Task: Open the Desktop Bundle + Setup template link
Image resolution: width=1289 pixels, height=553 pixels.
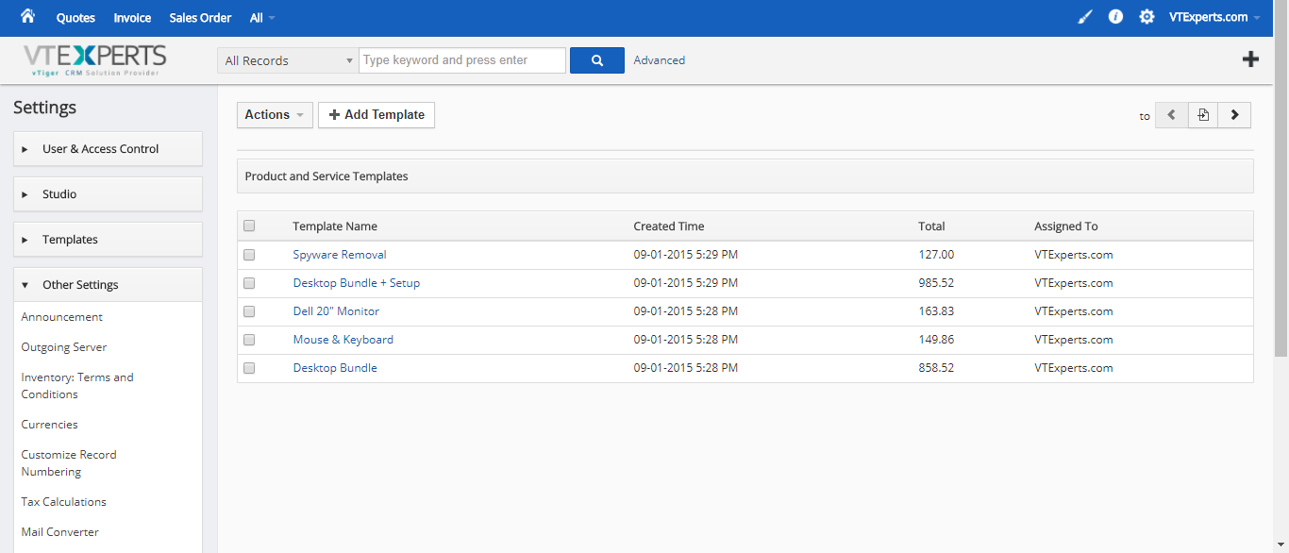Action: (357, 283)
